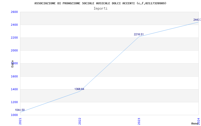Click the Anno axis title
This screenshot has height=126, width=201.
coord(195,123)
